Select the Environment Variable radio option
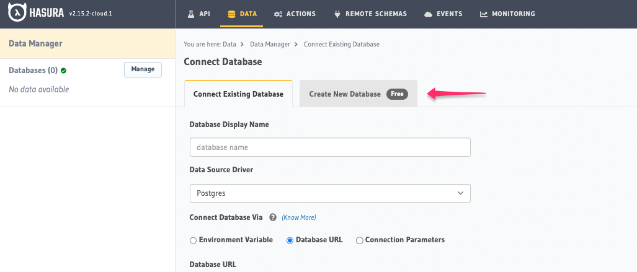 (194, 240)
